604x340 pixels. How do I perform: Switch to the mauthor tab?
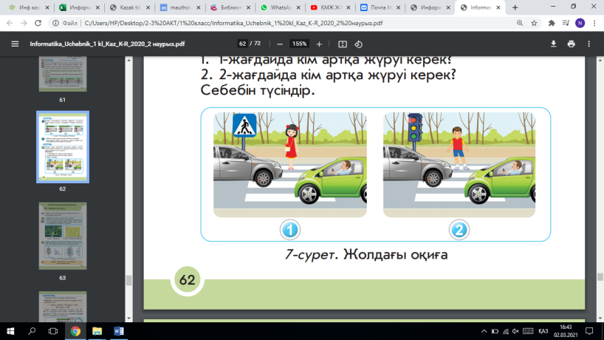pyautogui.click(x=179, y=7)
